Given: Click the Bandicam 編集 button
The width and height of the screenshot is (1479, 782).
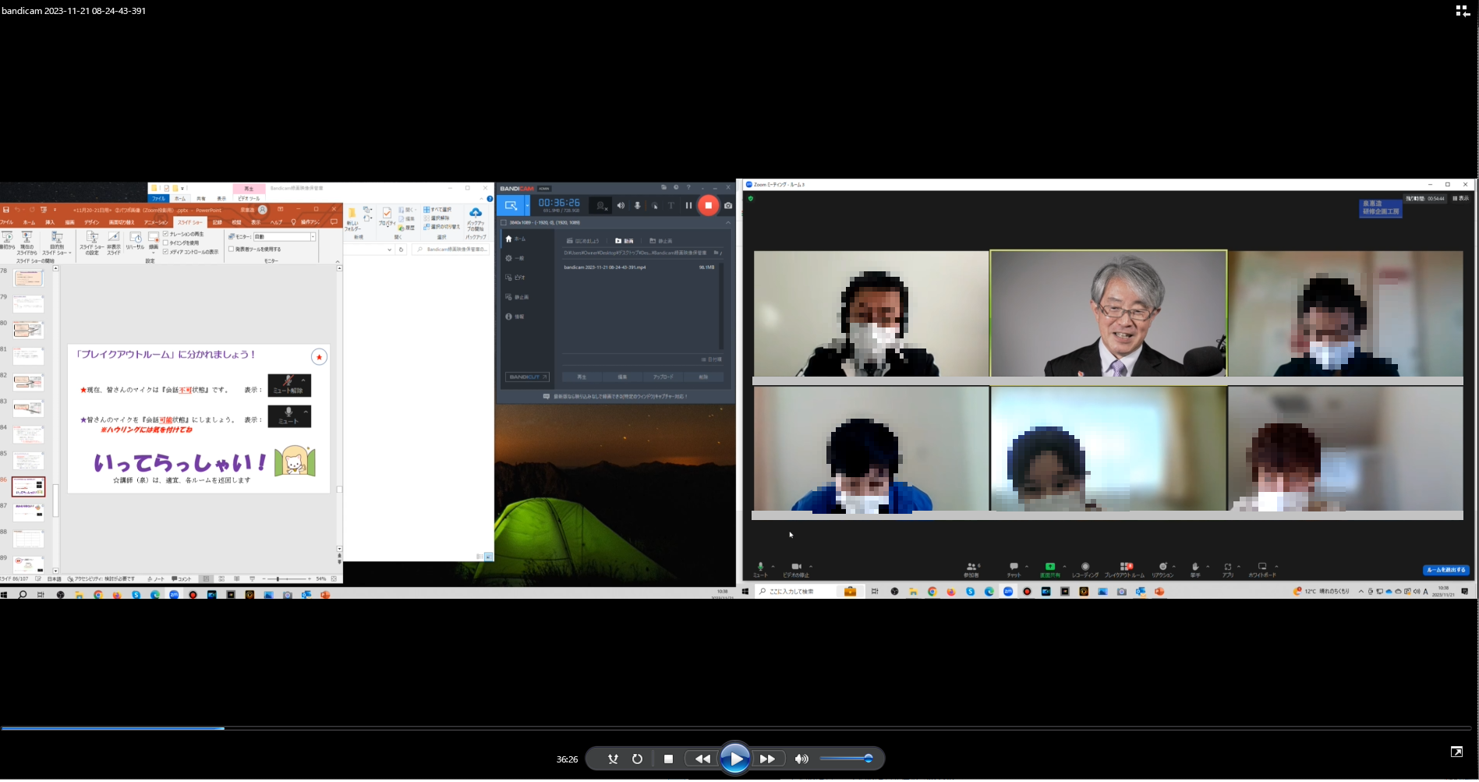Looking at the screenshot, I should click(x=622, y=377).
